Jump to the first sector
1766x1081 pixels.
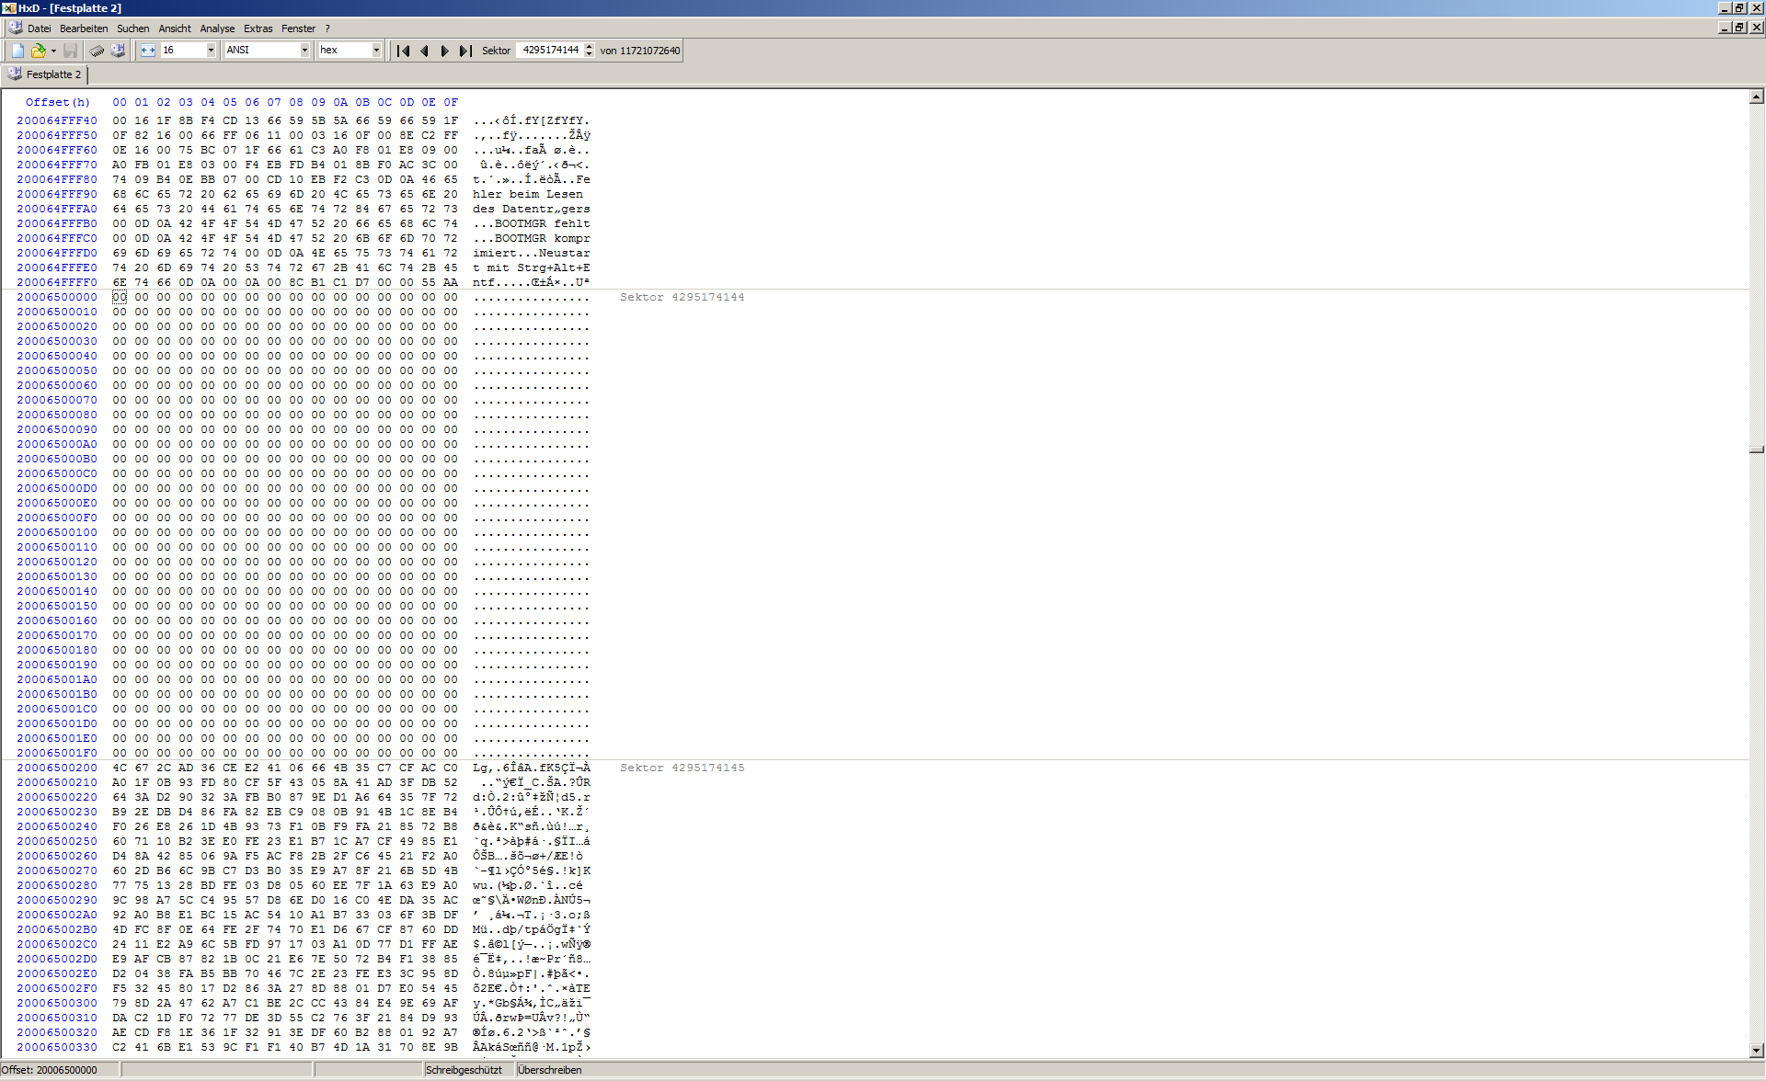coord(403,51)
